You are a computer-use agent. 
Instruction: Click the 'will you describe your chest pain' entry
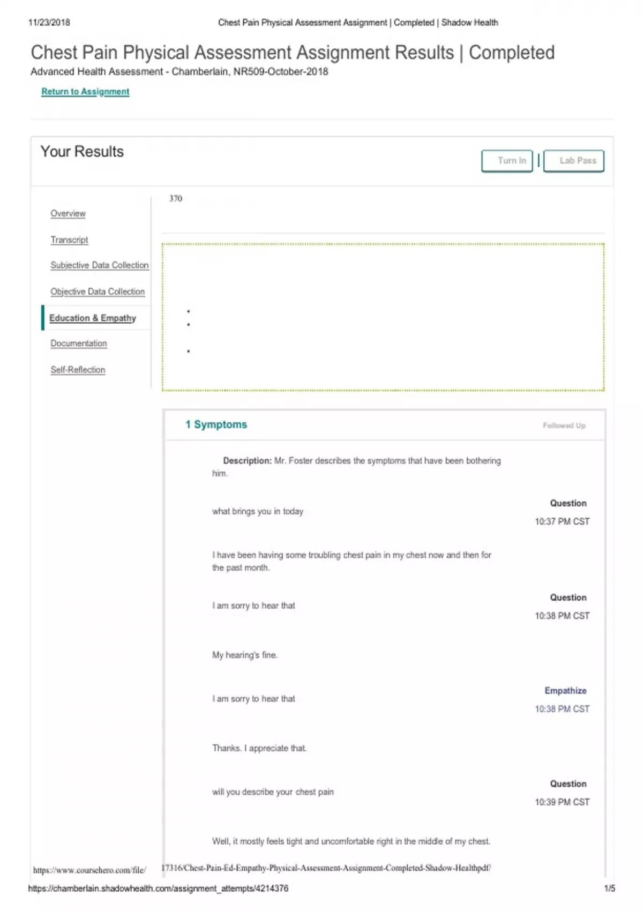click(273, 792)
